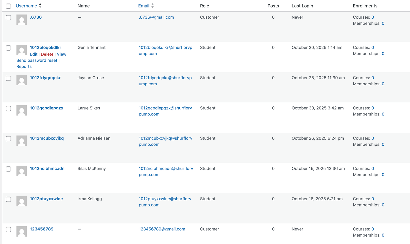The height and width of the screenshot is (244, 410).
Task: Select the checkbox for user 123456789
Action: pyautogui.click(x=8, y=229)
